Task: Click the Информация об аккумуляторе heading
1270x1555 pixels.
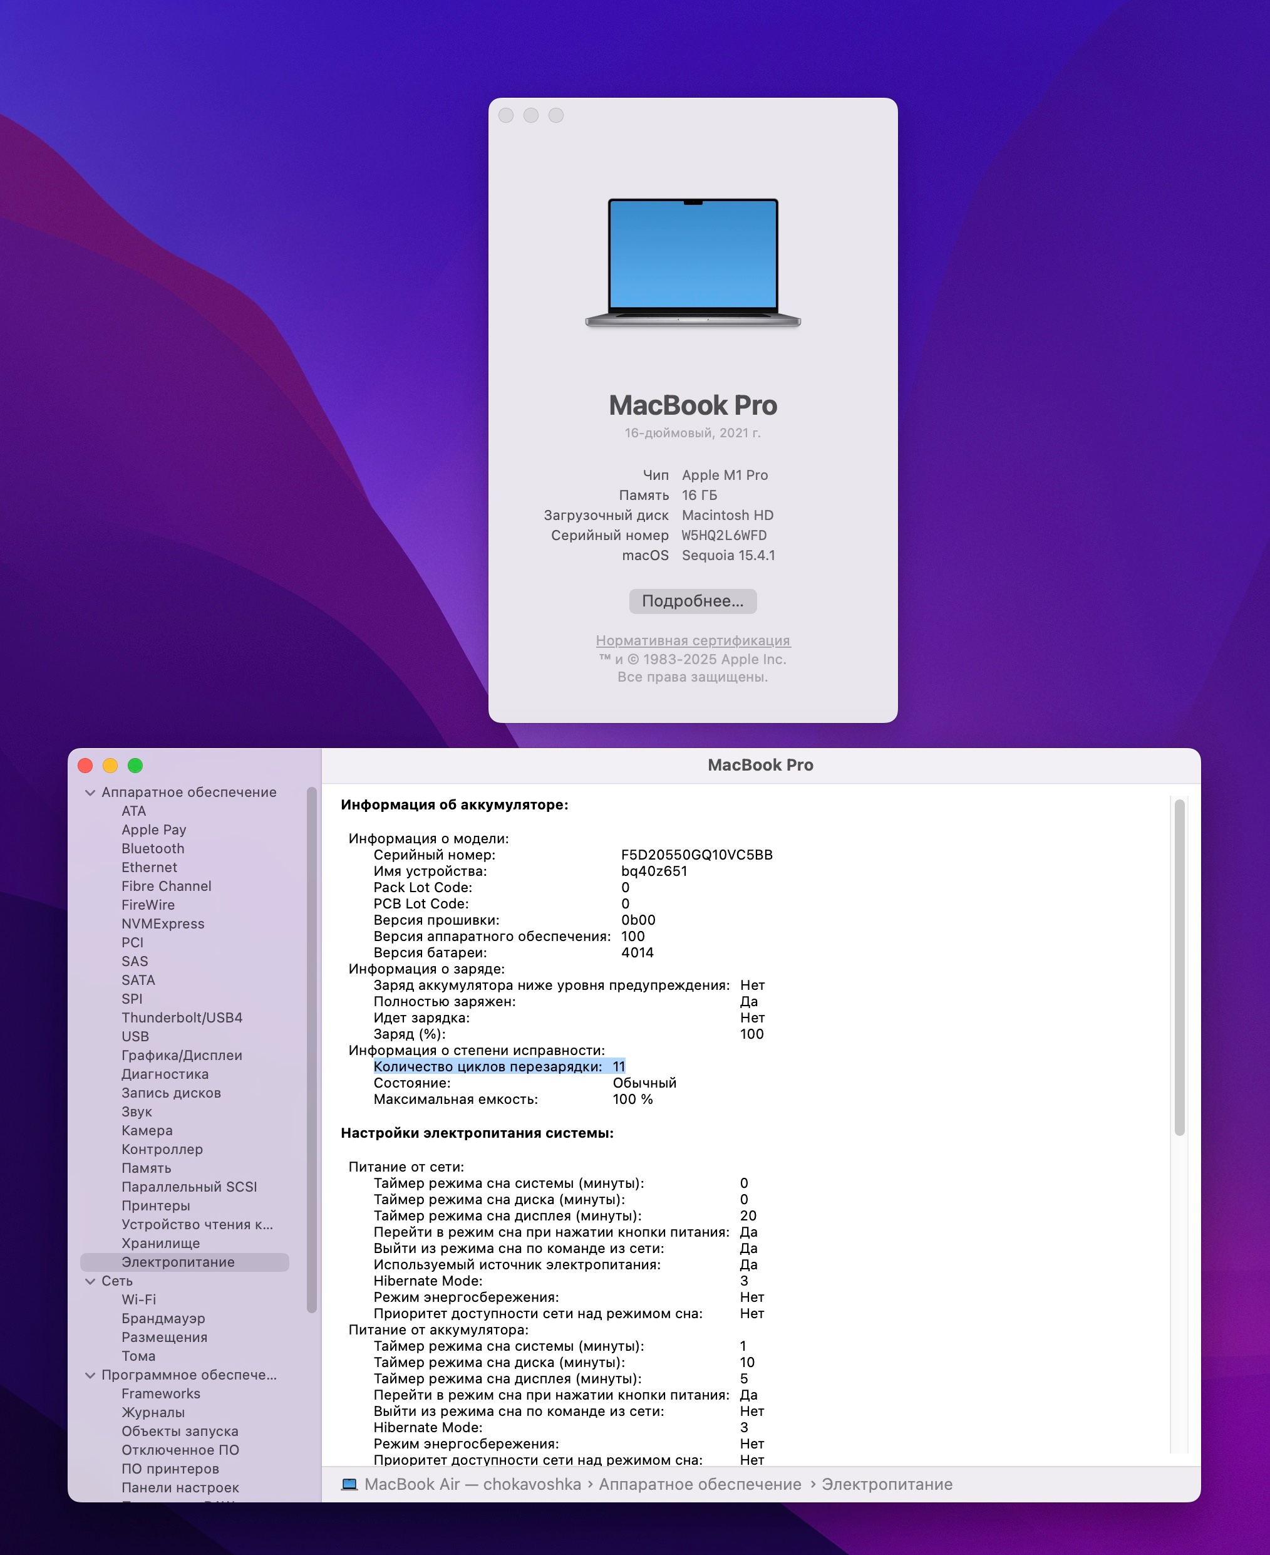Action: click(x=454, y=805)
